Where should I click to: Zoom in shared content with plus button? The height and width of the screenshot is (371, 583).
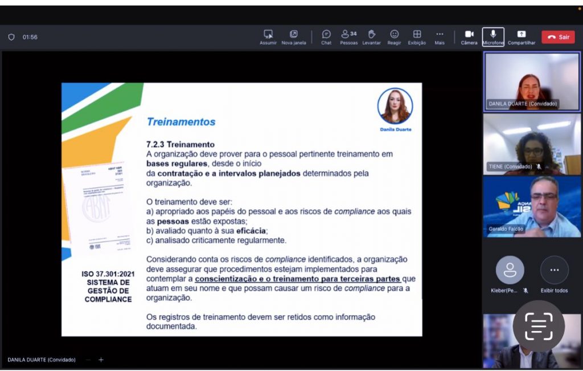tap(101, 360)
